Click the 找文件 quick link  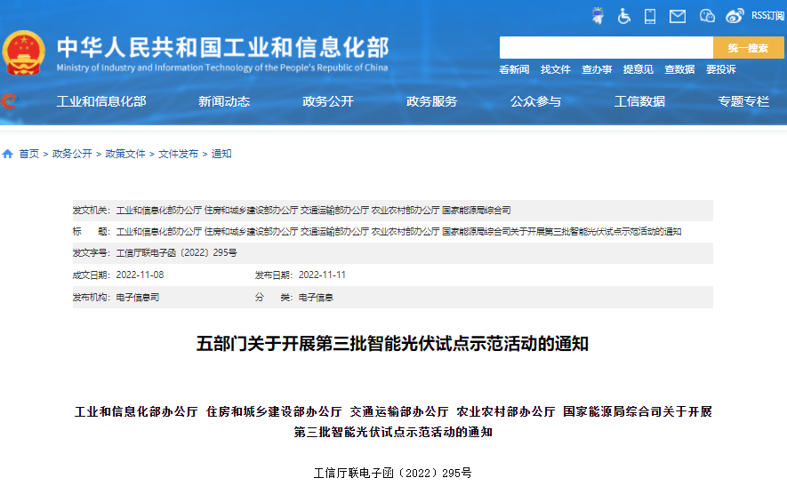coord(556,69)
